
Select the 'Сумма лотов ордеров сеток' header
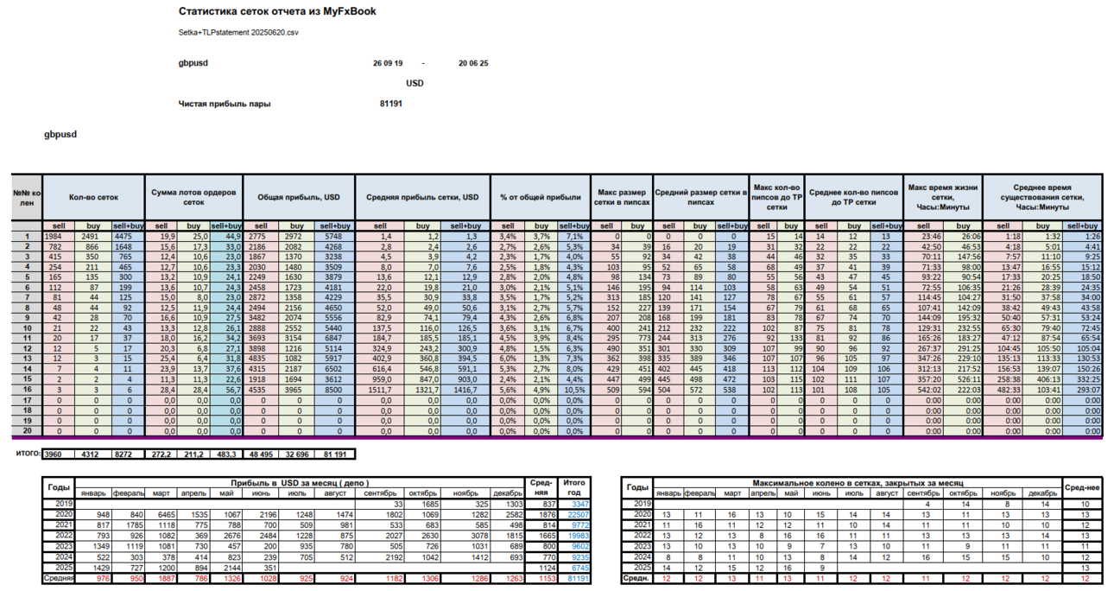click(x=194, y=197)
